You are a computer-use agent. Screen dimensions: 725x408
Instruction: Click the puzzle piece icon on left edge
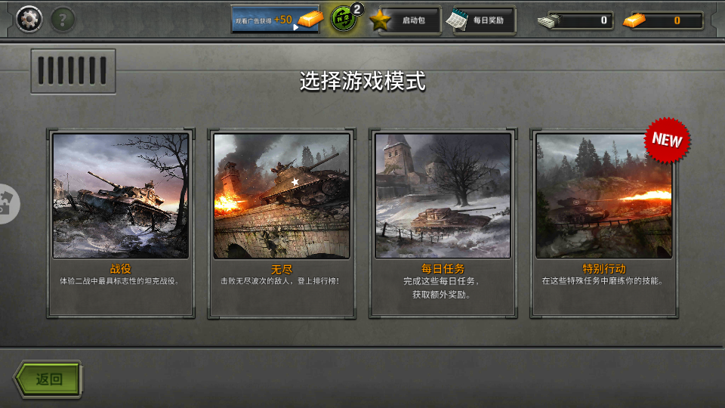point(7,204)
